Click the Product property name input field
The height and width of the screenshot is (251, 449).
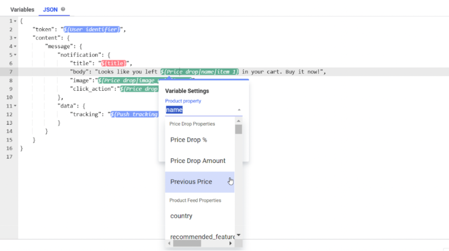click(x=201, y=110)
